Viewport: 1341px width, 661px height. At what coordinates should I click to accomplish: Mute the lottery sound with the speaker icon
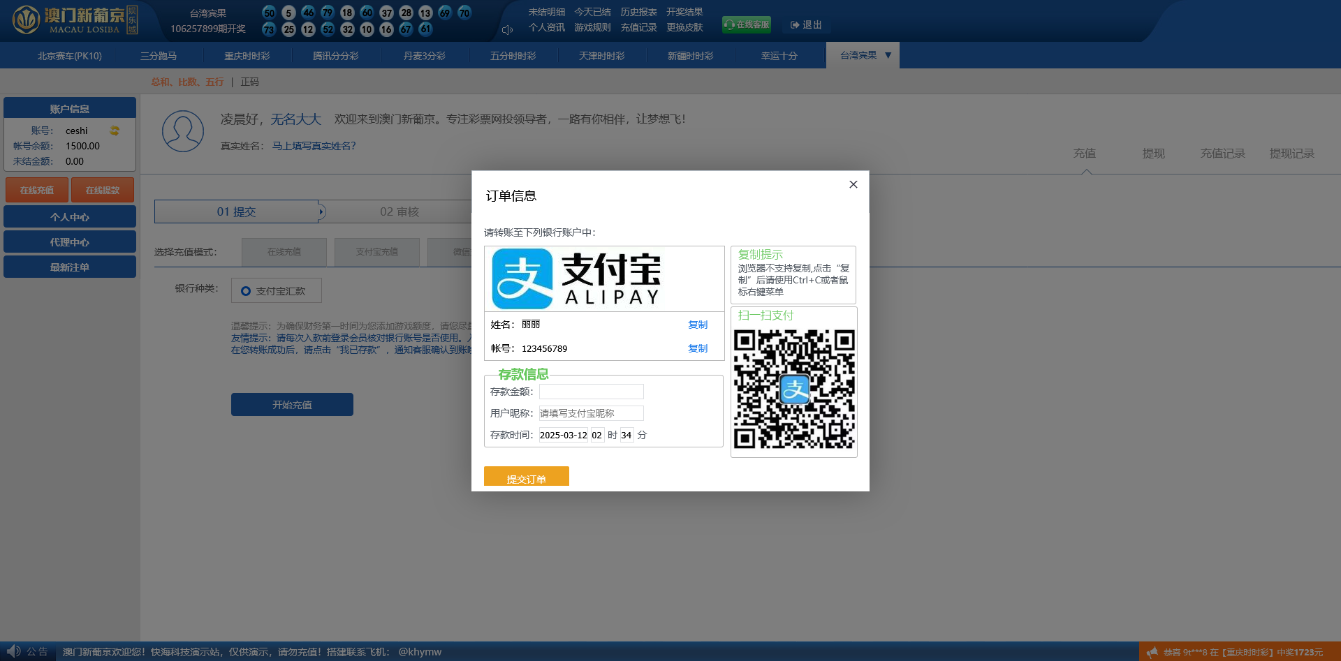(x=507, y=29)
